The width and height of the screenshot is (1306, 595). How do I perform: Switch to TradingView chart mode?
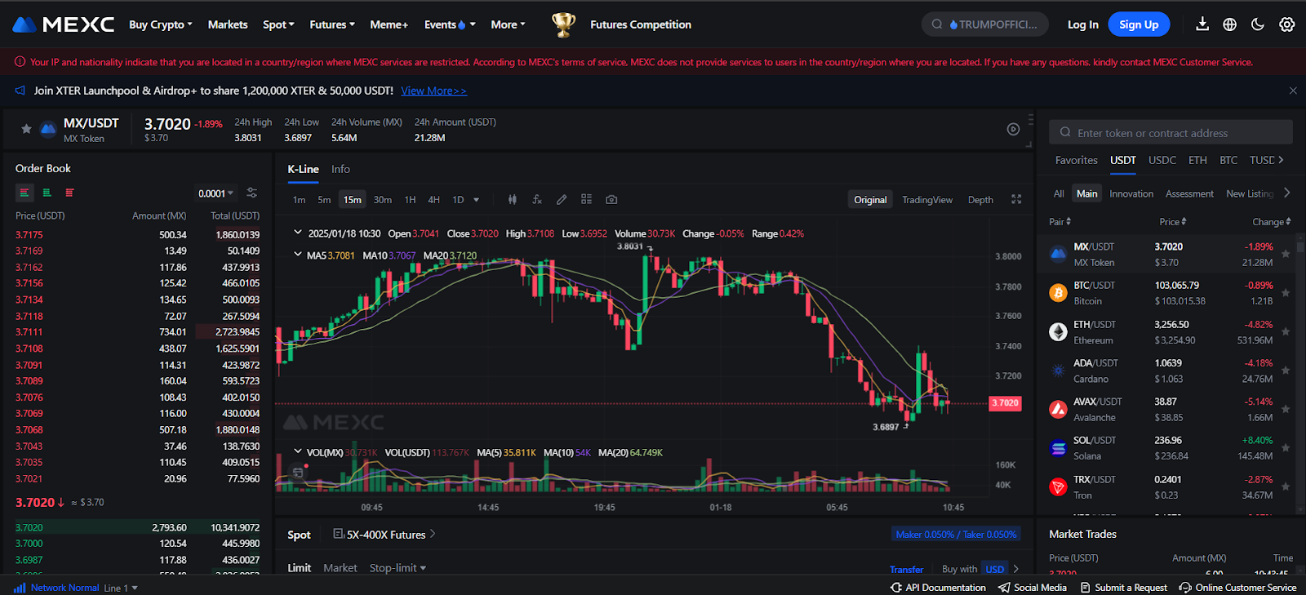tap(927, 200)
